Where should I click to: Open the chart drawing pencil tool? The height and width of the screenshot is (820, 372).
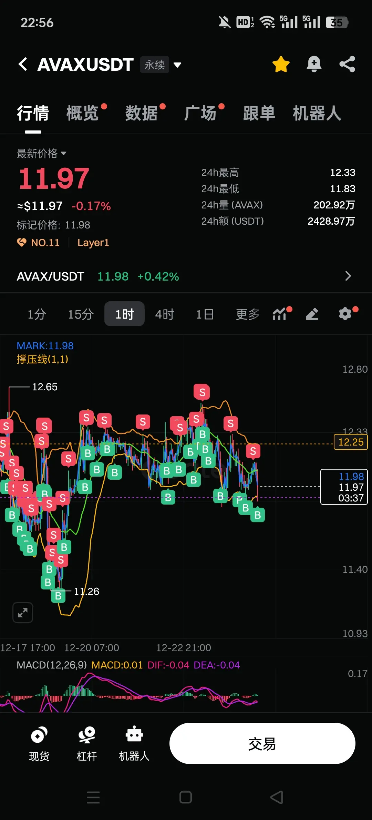312,314
